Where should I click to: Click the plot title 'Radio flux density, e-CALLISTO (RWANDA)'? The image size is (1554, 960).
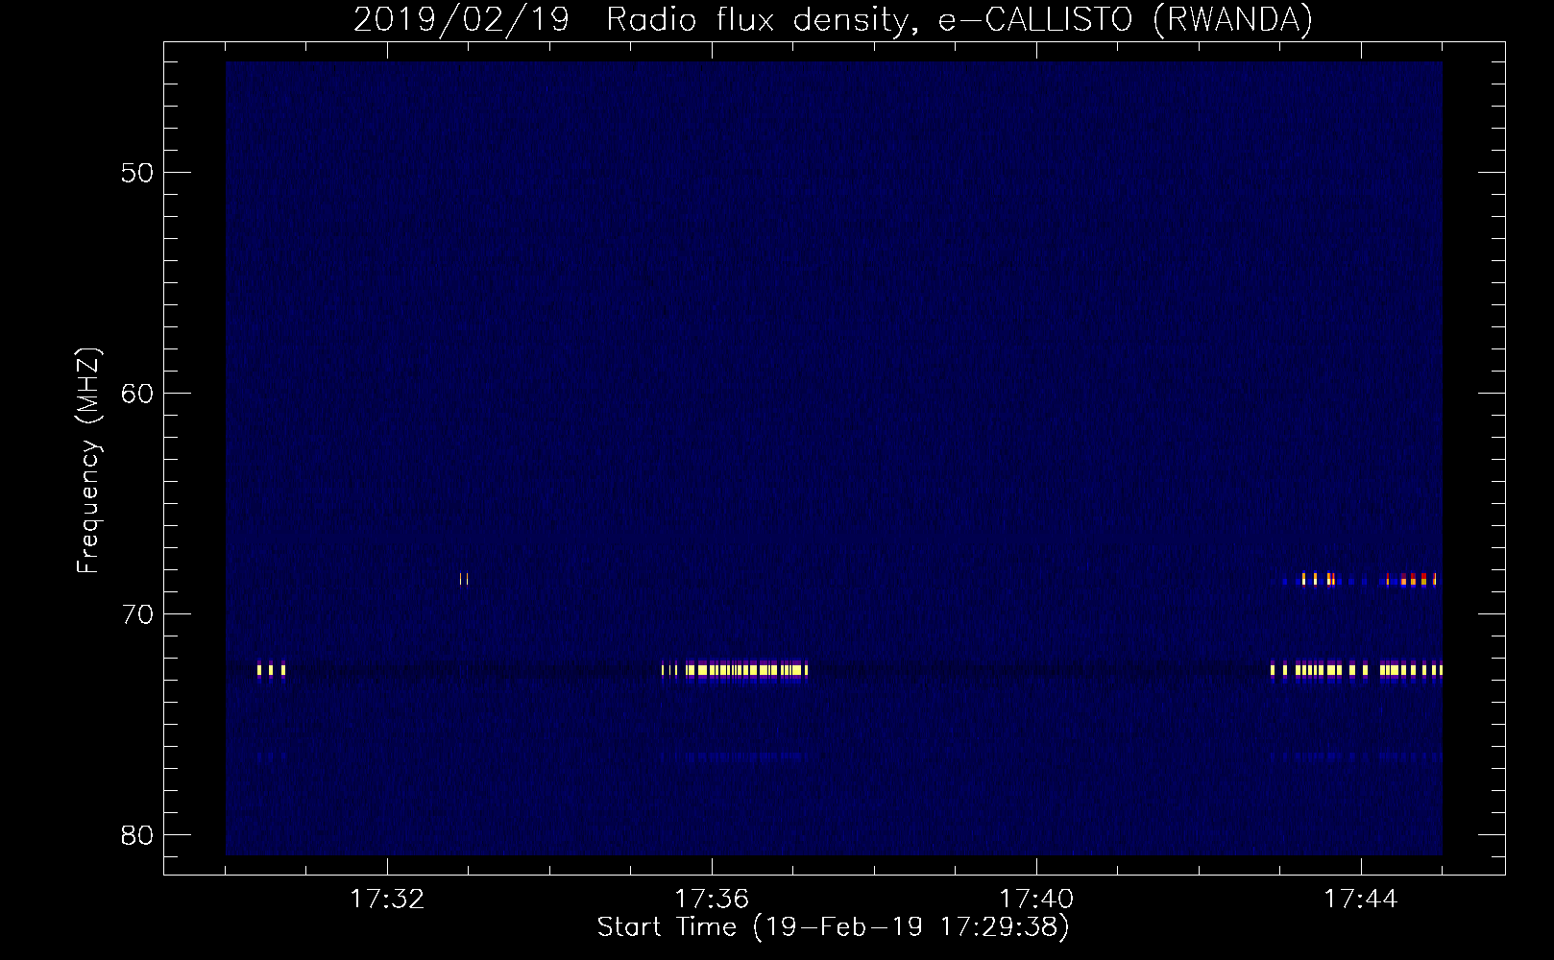click(x=959, y=19)
